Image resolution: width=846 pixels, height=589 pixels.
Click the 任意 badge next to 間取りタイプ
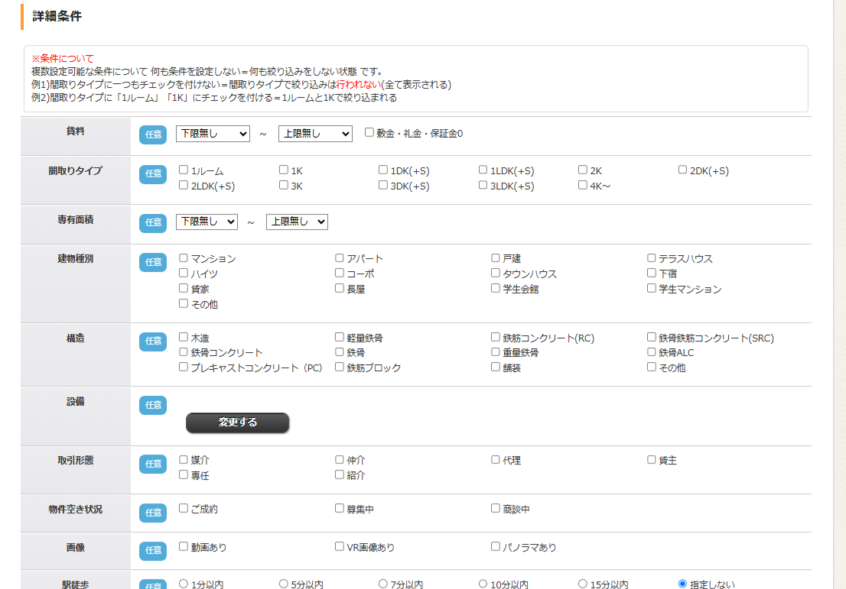point(152,174)
